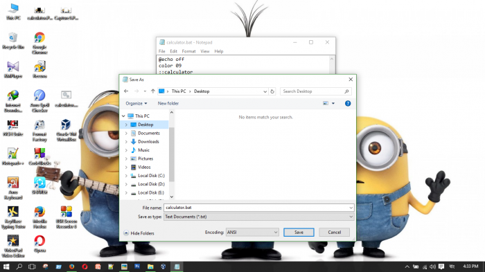Image resolution: width=485 pixels, height=272 pixels.
Task: Click This PC in the address breadcrumb
Action: point(179,91)
